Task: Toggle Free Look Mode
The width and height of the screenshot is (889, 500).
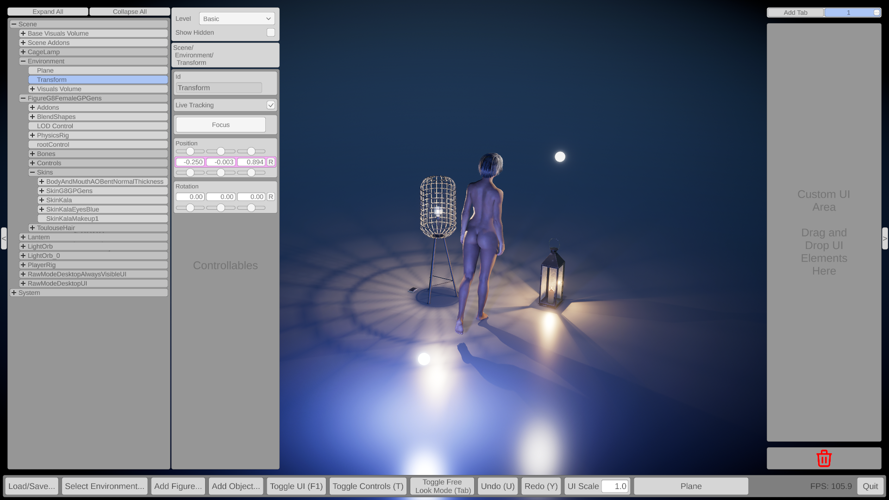Action: point(442,486)
